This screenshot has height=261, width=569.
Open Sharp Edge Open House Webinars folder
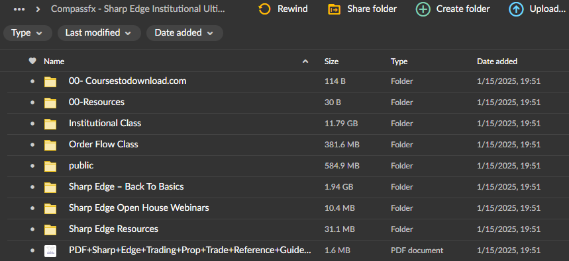(x=138, y=207)
